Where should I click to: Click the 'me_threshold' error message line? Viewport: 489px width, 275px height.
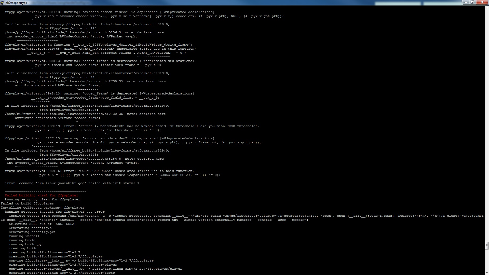tap(132, 126)
